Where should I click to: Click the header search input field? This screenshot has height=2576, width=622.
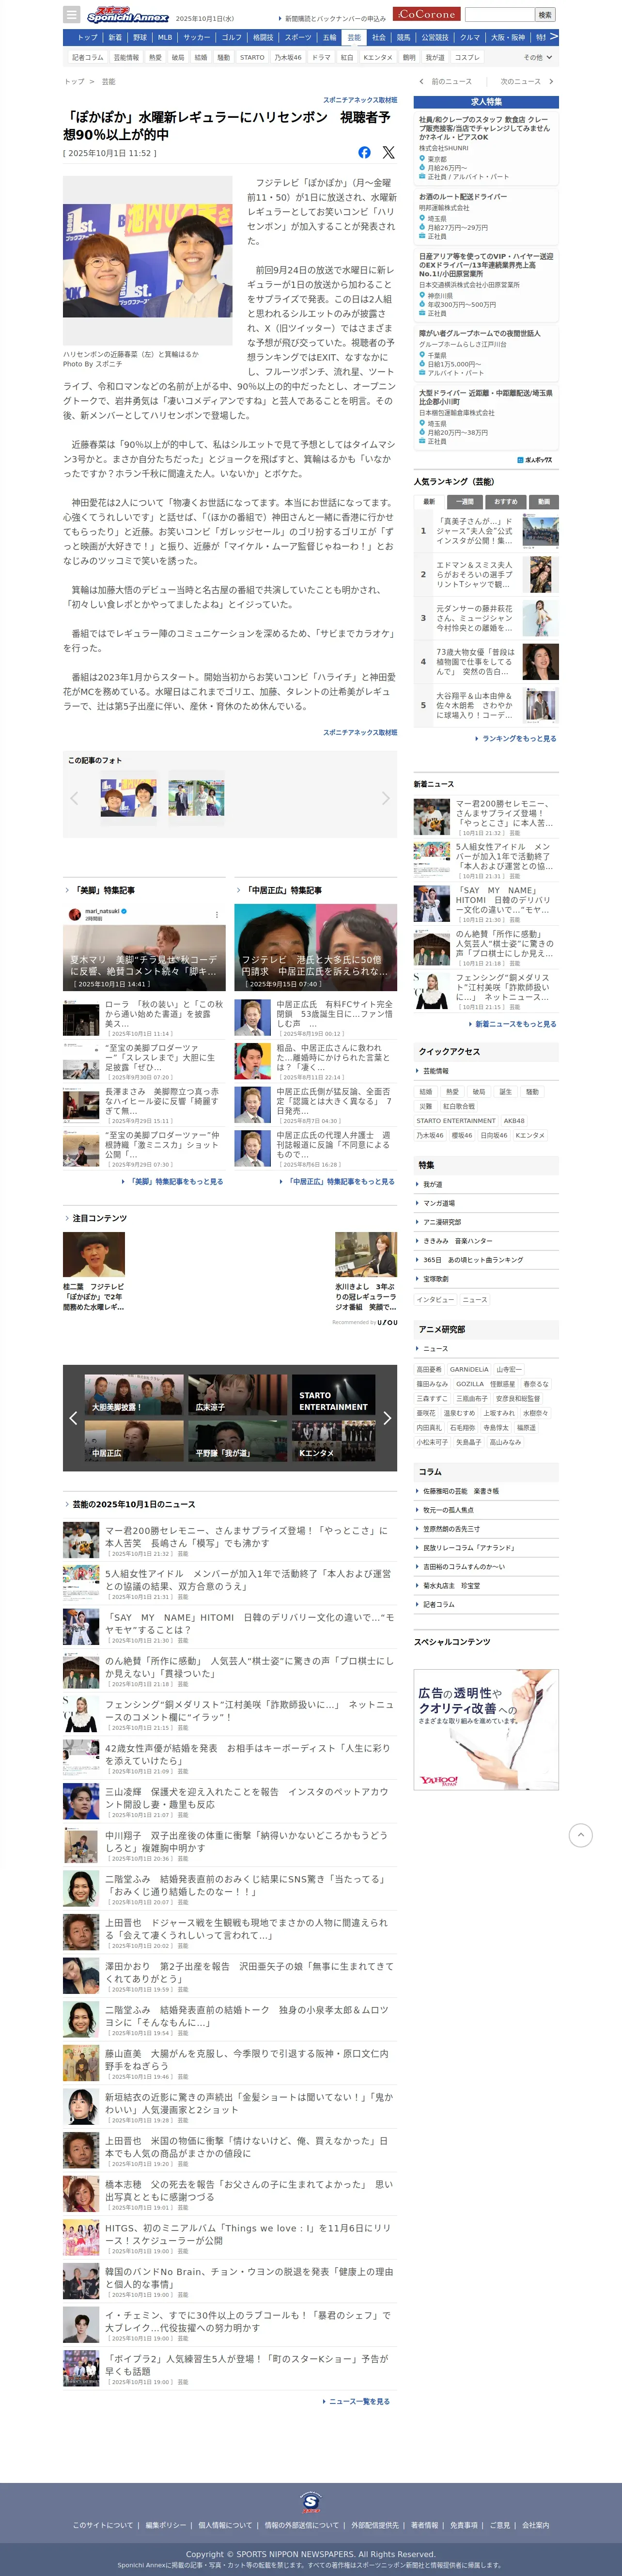pyautogui.click(x=500, y=15)
